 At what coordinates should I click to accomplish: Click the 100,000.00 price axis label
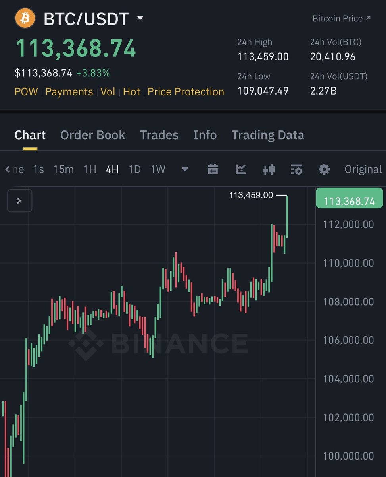(x=349, y=456)
